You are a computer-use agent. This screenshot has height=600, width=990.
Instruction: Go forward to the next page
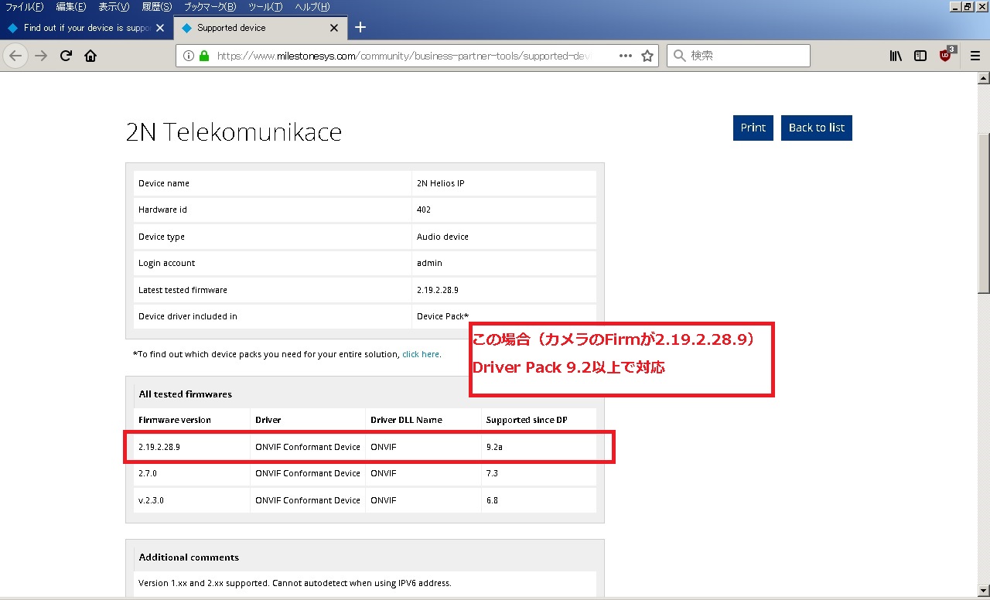click(x=41, y=56)
